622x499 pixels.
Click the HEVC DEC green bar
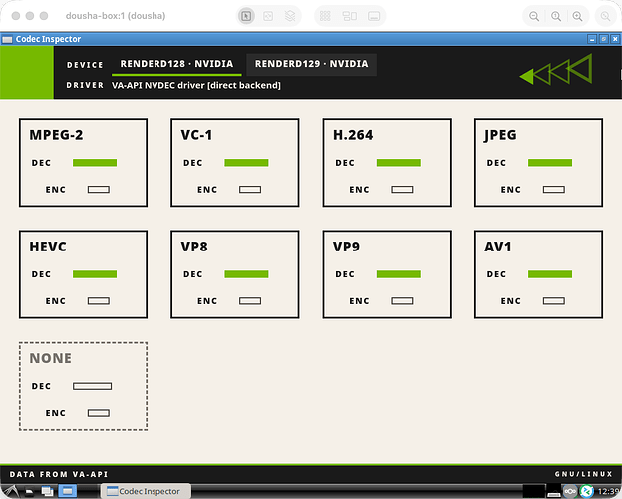[x=95, y=274]
